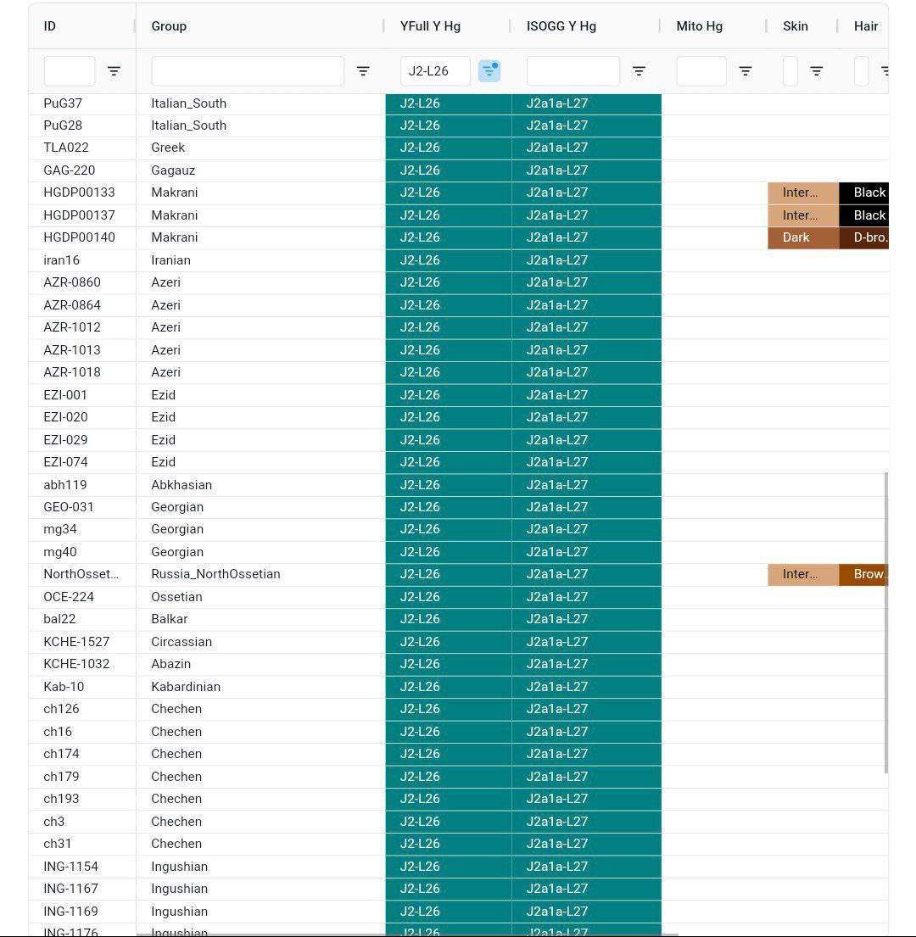
Task: Select the PuG37 ID cell
Action: point(82,103)
